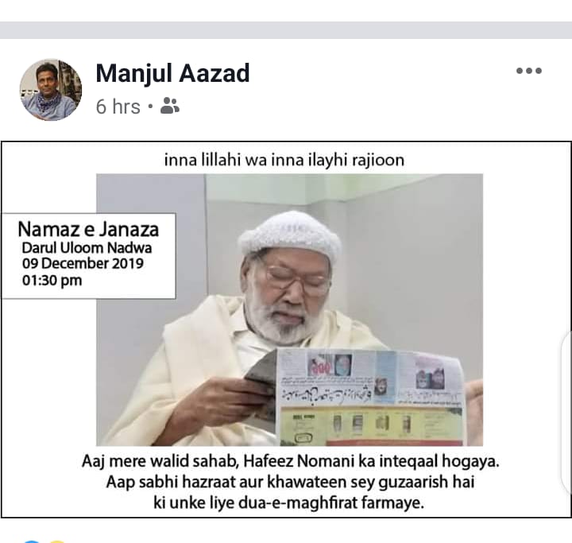Tap the friends audience icon beside 6 hrs

click(x=170, y=106)
